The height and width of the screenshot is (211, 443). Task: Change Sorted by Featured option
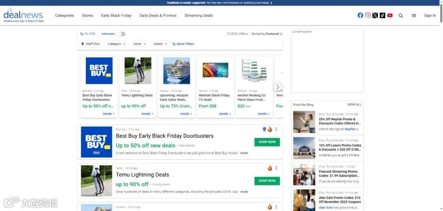tap(267, 34)
